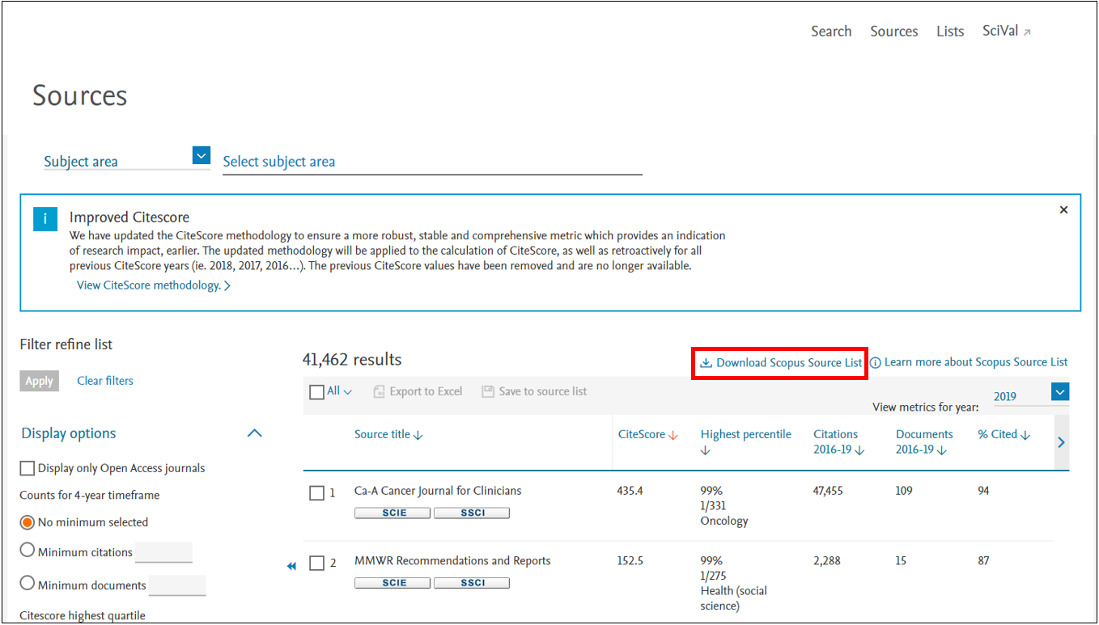Sort by Documents 2016-19 column
The width and height of the screenshot is (1099, 625).
[925, 441]
